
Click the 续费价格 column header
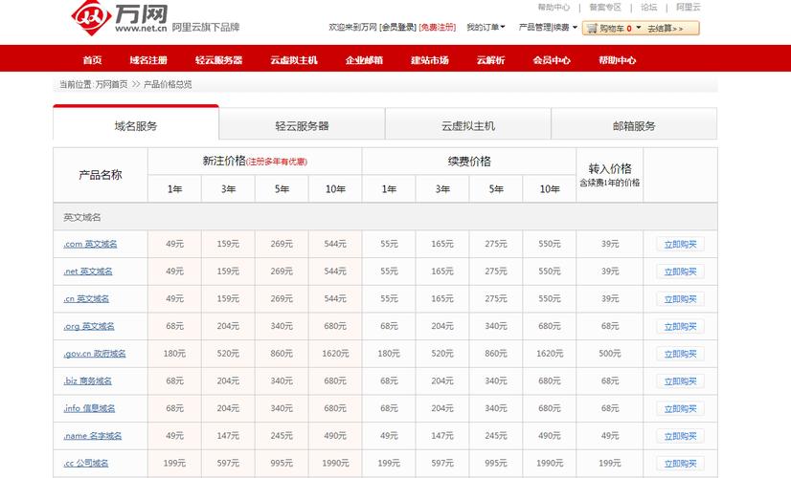point(469,162)
